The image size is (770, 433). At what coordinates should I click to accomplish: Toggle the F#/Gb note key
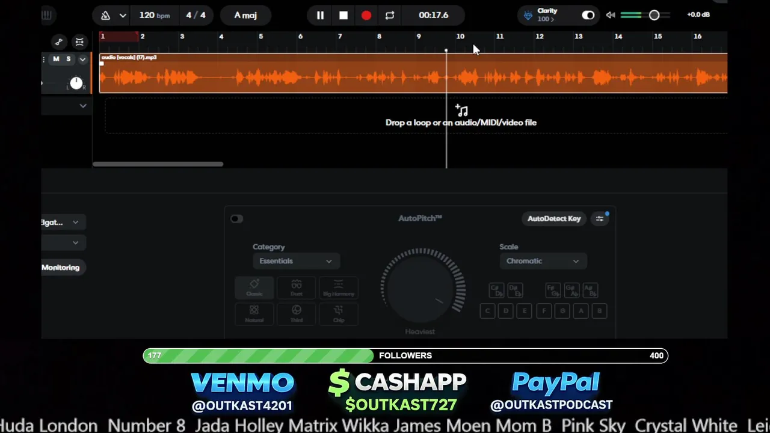553,290
